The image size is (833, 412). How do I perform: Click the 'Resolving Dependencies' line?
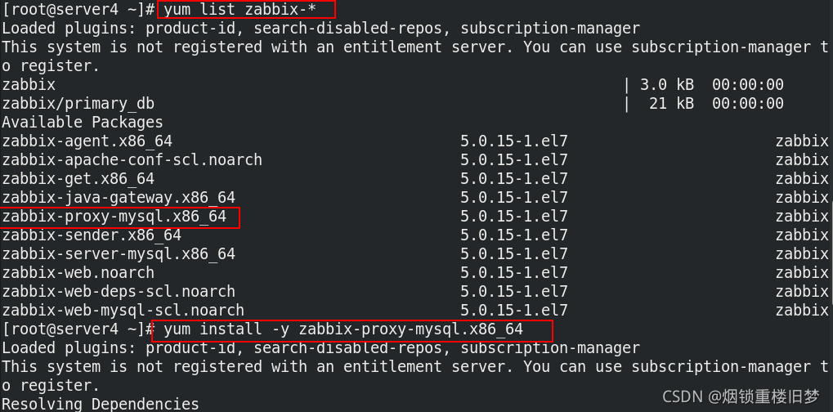point(101,404)
